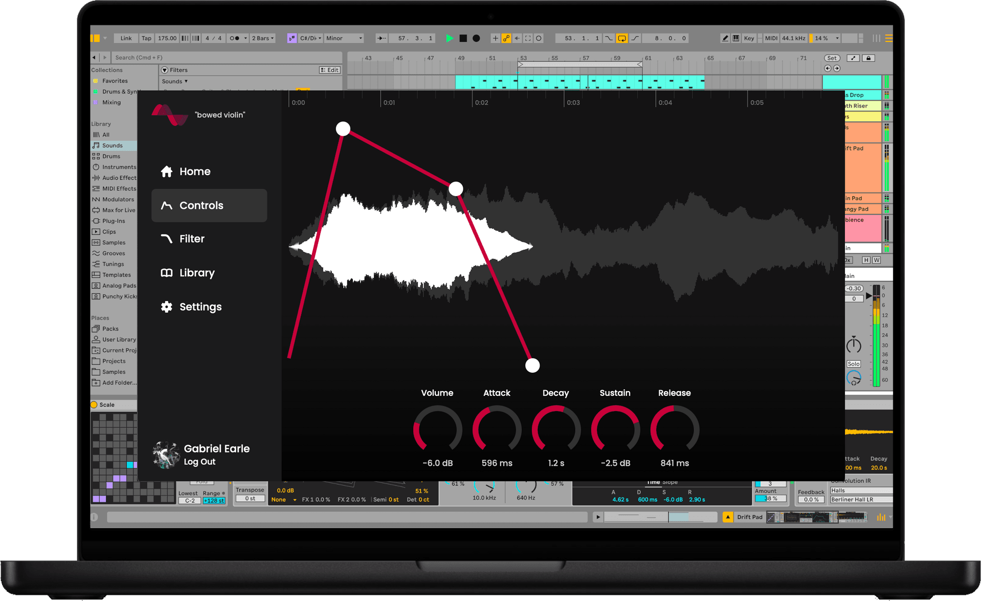Open the Home page in plugin sidebar

[x=186, y=171]
